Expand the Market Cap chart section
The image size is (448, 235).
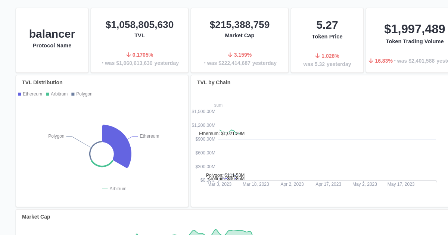[x=36, y=217]
